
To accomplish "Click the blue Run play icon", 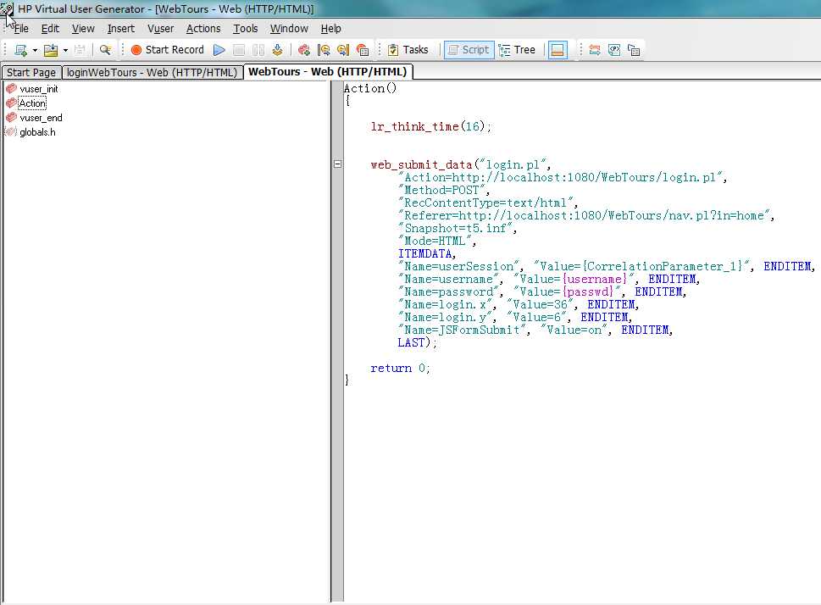I will [x=219, y=50].
